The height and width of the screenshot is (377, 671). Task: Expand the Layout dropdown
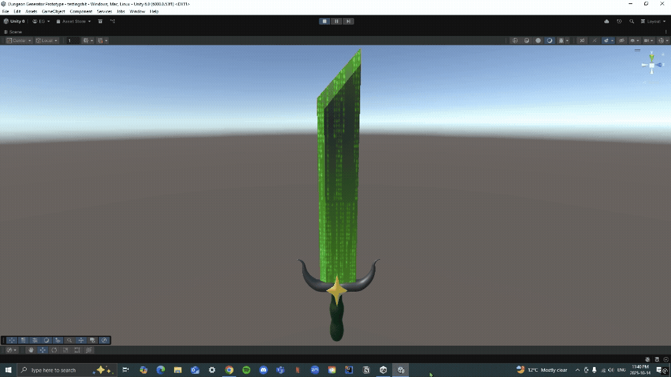(654, 21)
